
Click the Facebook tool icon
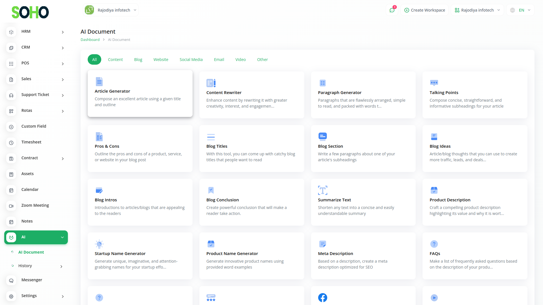(x=322, y=297)
